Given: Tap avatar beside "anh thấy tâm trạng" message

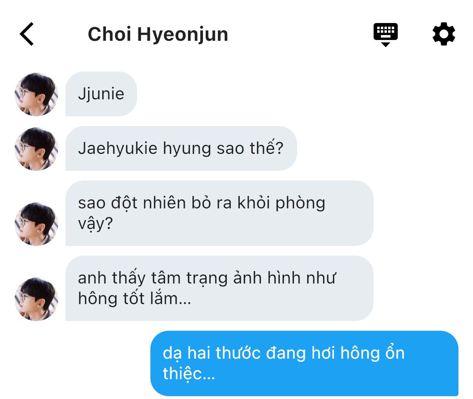Looking at the screenshot, I should coord(36,299).
